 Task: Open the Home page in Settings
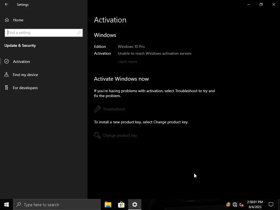[44, 20]
